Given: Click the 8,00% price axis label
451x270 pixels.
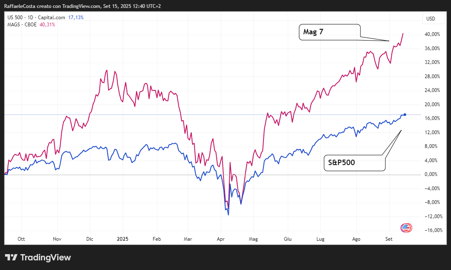Looking at the screenshot, I should 431,146.
